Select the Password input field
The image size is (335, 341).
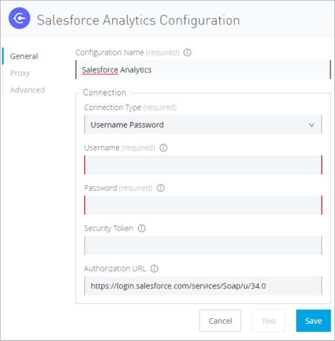pyautogui.click(x=203, y=205)
